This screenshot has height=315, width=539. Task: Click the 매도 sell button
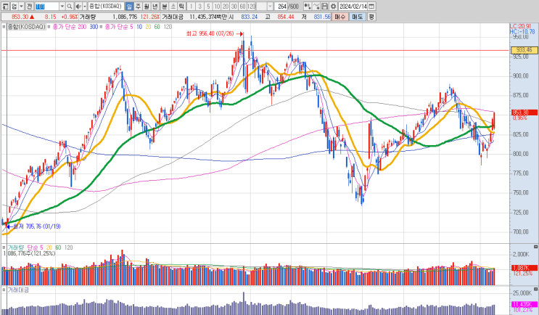[x=358, y=17]
